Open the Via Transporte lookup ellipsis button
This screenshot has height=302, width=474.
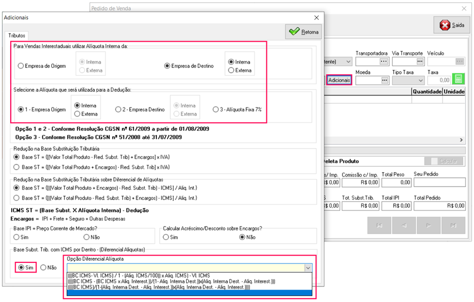(x=419, y=61)
